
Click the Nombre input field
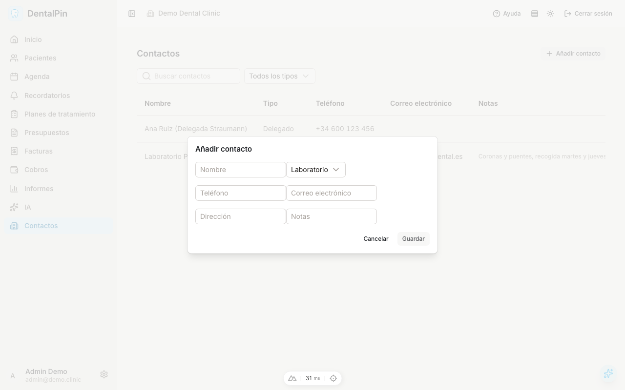[241, 170]
